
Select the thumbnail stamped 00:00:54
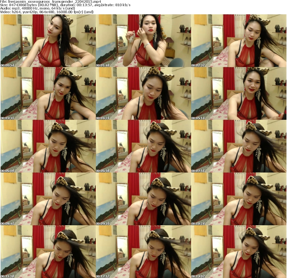point(48,41)
